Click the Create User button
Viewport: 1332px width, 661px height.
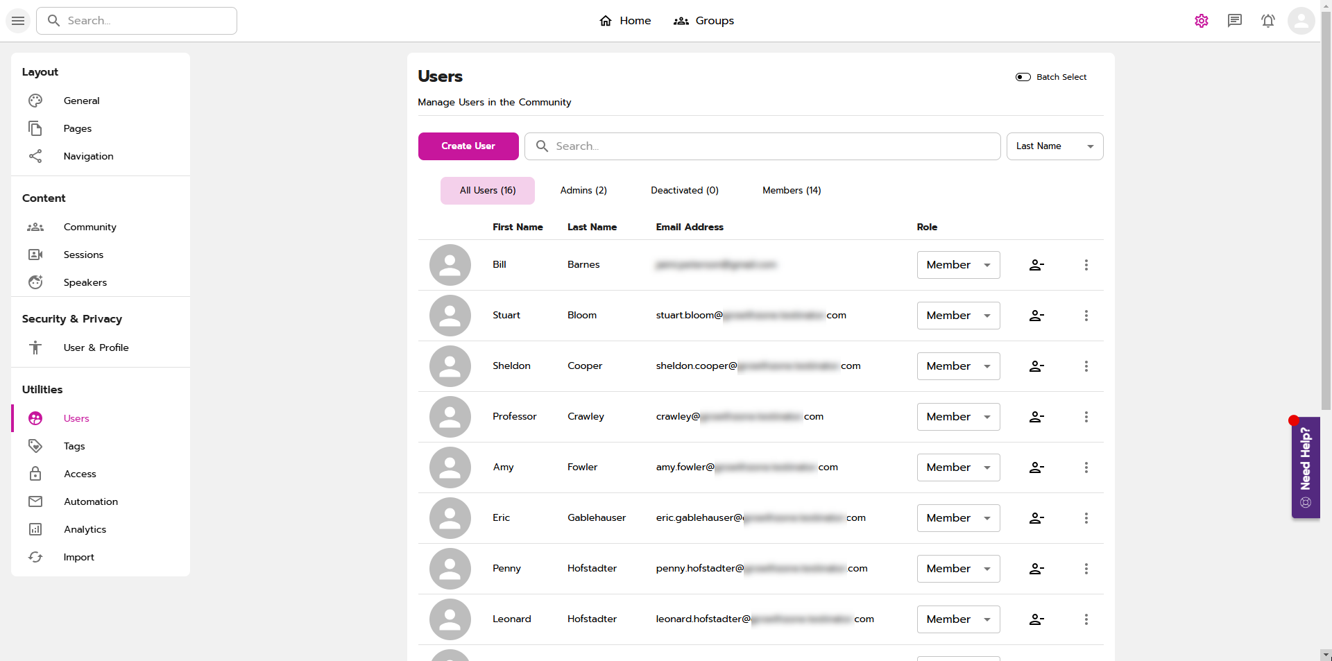tap(468, 146)
